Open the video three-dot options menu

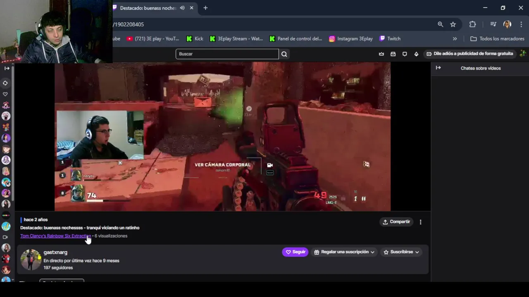(x=421, y=222)
